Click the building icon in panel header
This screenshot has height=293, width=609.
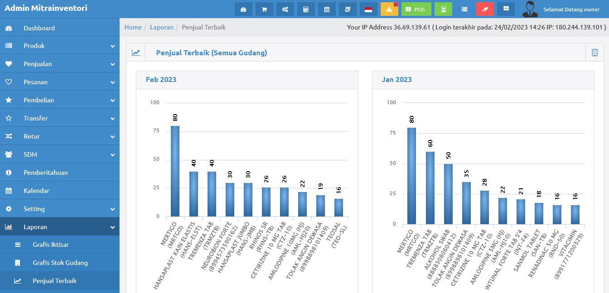594,53
